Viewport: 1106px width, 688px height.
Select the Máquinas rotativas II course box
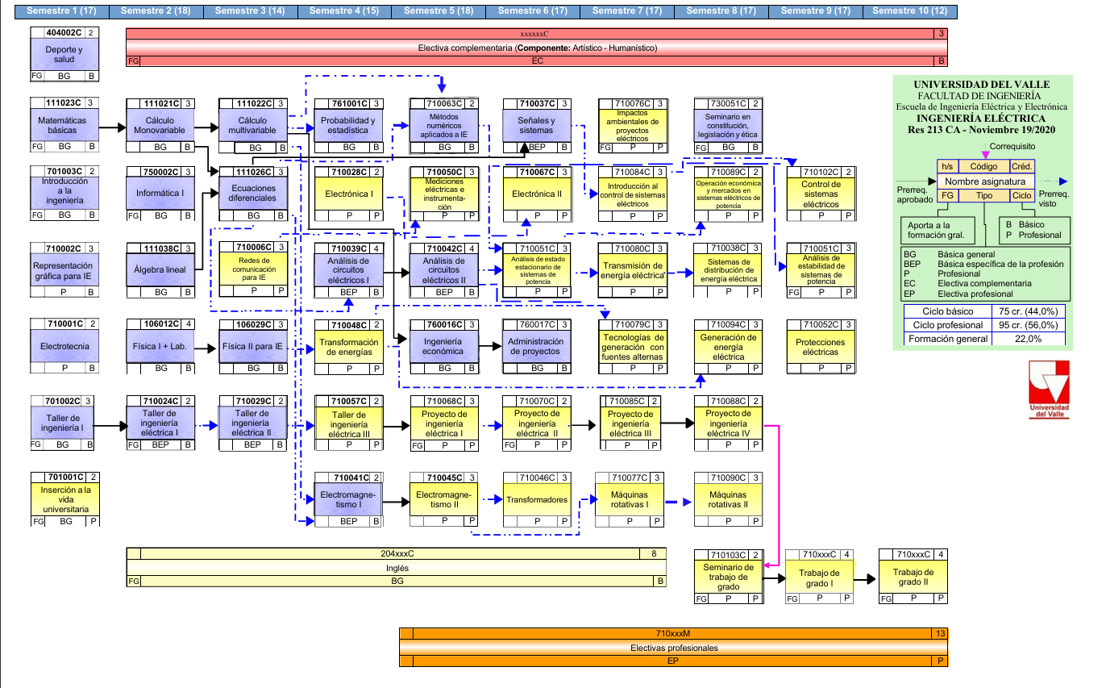pos(728,499)
